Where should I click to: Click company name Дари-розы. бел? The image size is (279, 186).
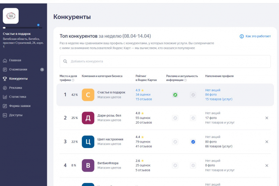(x=109, y=115)
